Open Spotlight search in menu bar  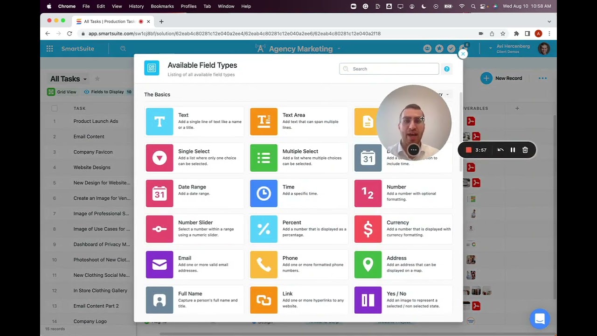pos(473,6)
